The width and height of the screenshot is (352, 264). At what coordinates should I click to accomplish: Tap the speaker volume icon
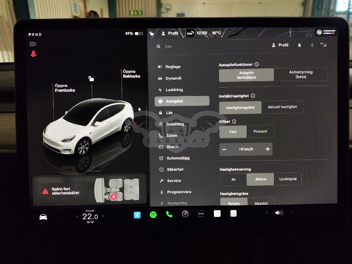pos(279,213)
